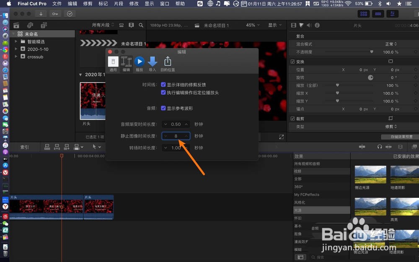Click the Wi-Fi status icon
Image resolution: width=419 pixels, height=262 pixels.
(x=348, y=4)
